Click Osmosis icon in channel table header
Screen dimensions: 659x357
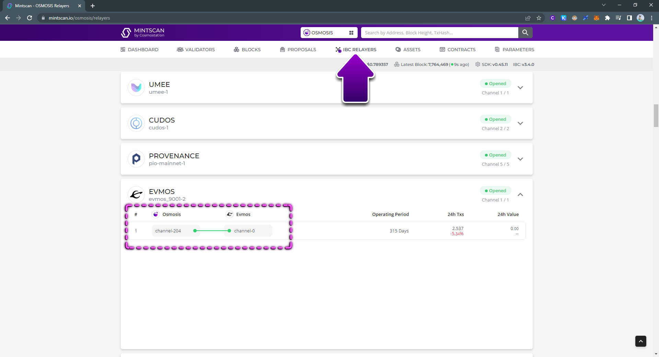point(156,214)
